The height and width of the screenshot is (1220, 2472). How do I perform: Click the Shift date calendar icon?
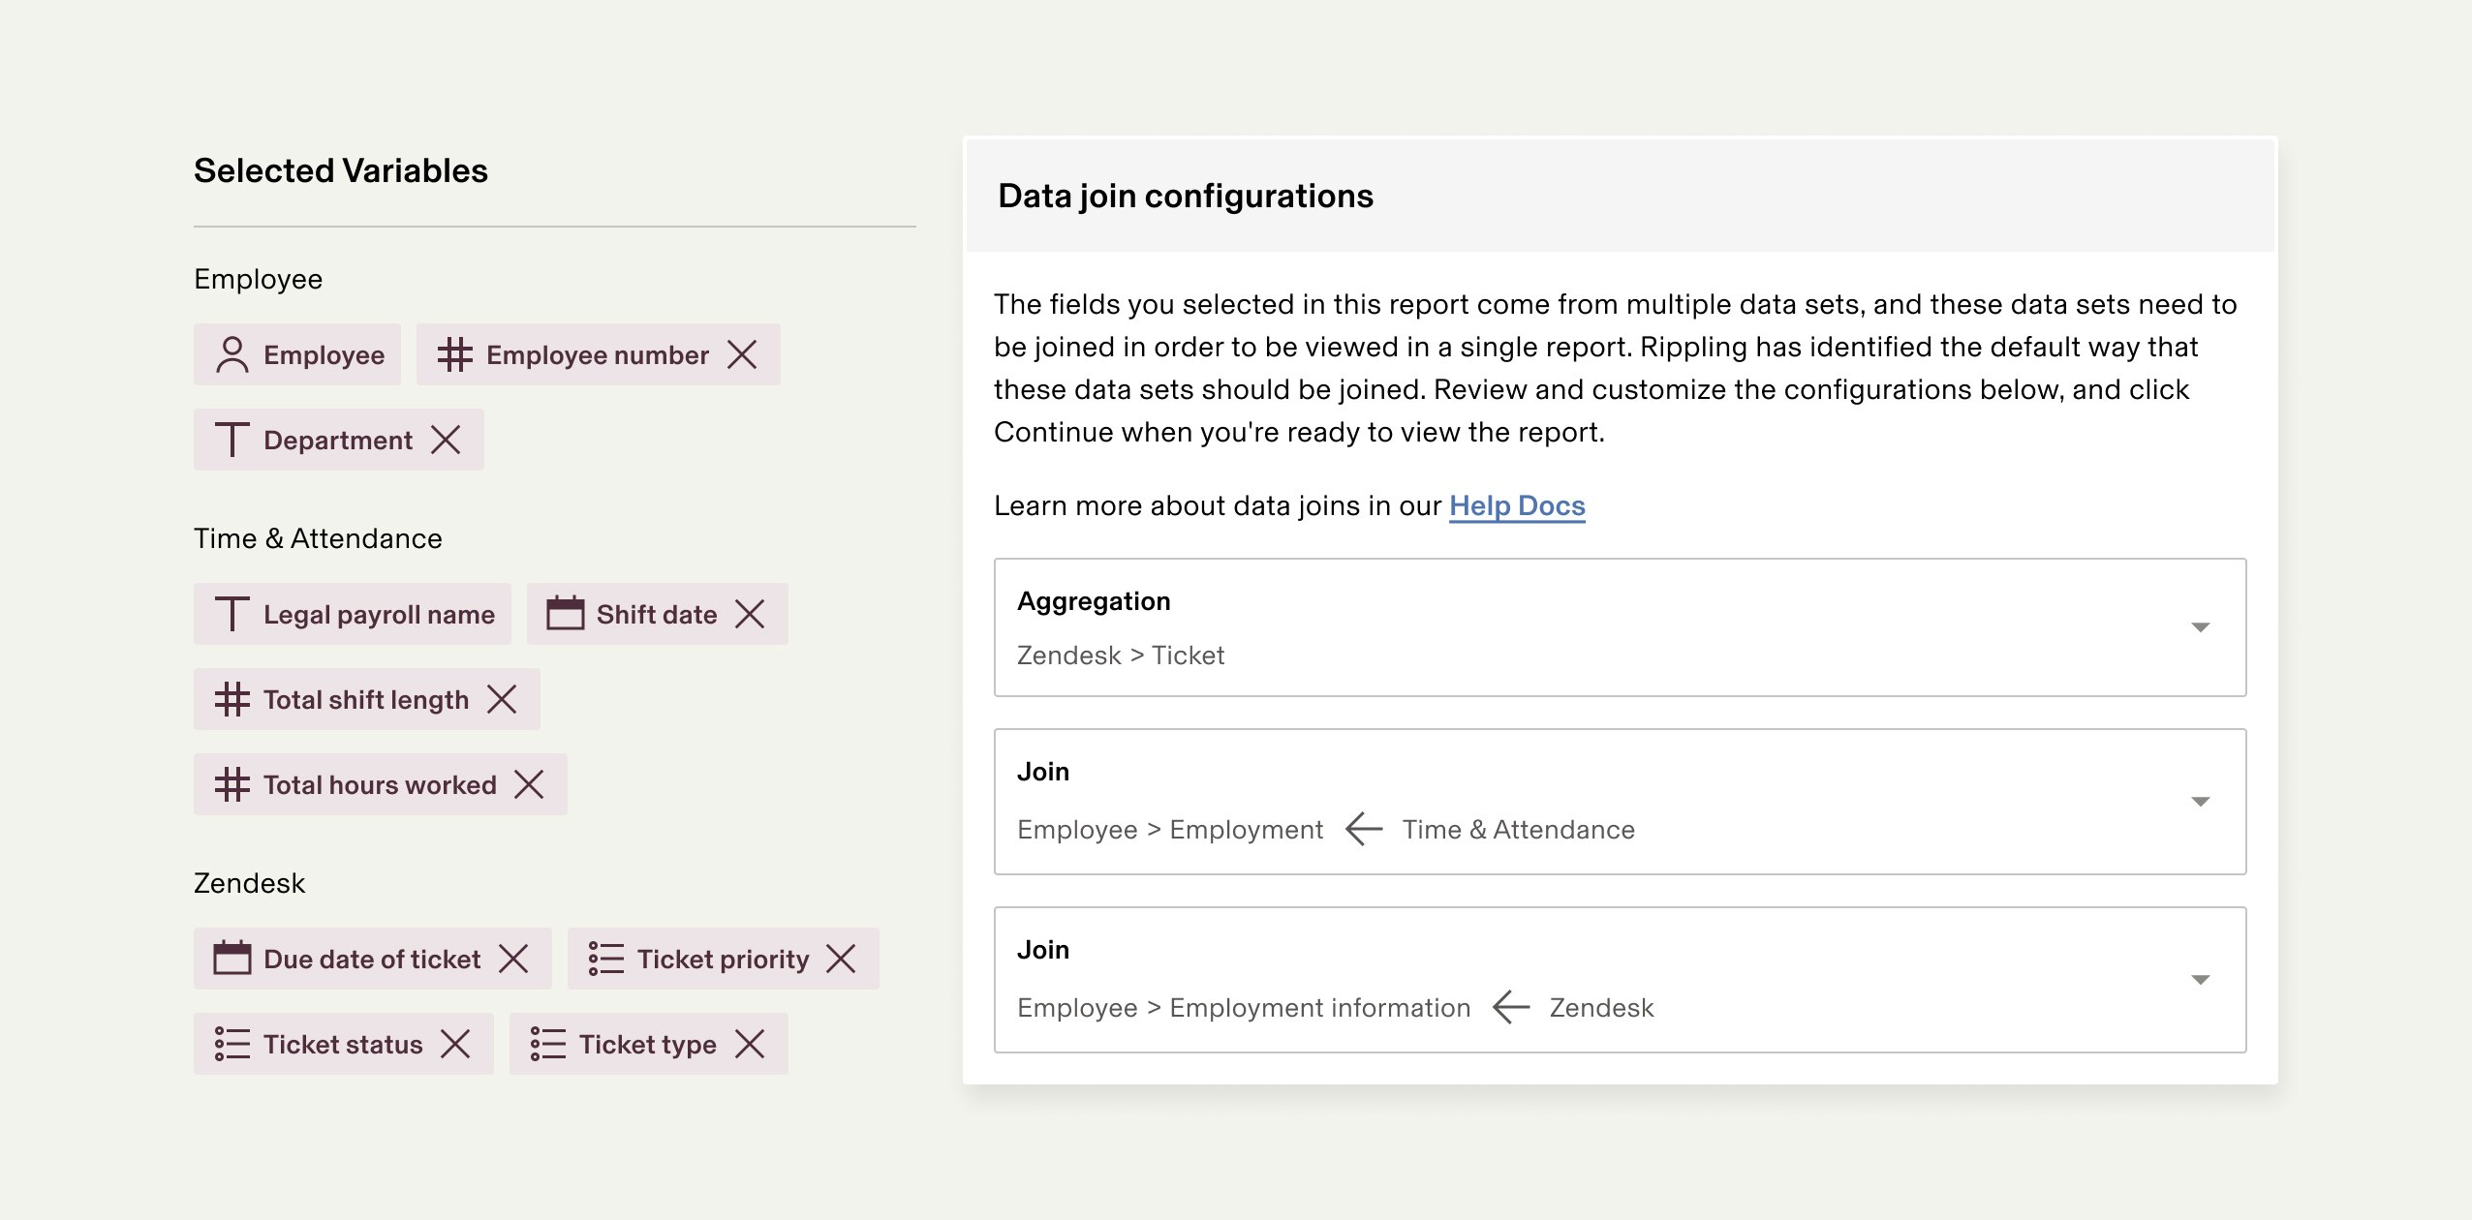tap(565, 614)
